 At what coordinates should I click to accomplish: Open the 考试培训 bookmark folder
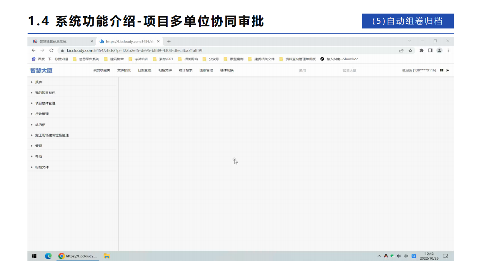138,59
